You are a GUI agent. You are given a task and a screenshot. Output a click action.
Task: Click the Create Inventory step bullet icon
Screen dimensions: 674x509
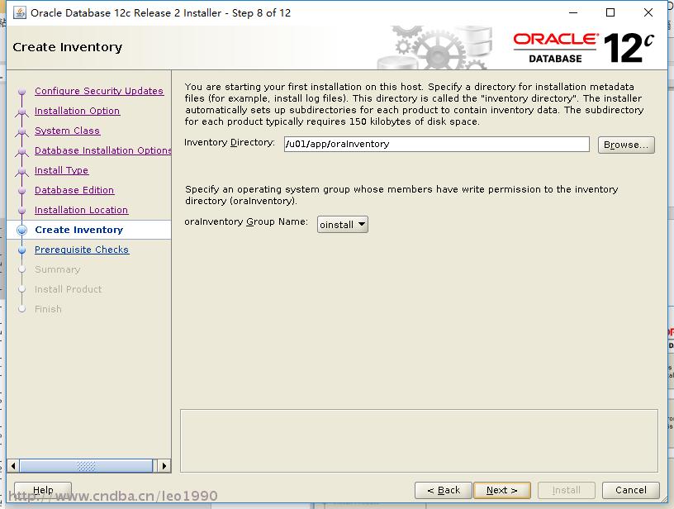(x=22, y=230)
